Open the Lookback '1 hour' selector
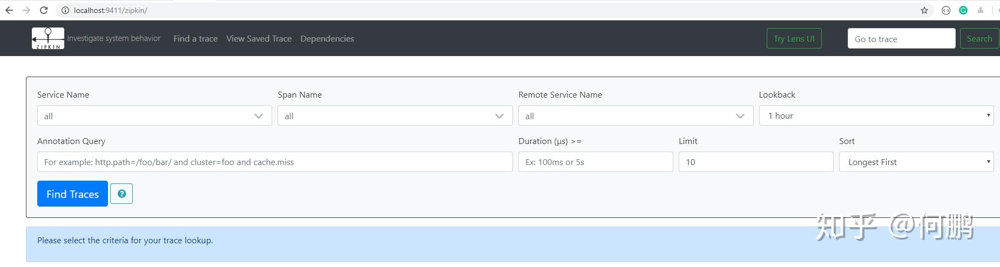Image resolution: width=1000 pixels, height=267 pixels. click(x=876, y=116)
